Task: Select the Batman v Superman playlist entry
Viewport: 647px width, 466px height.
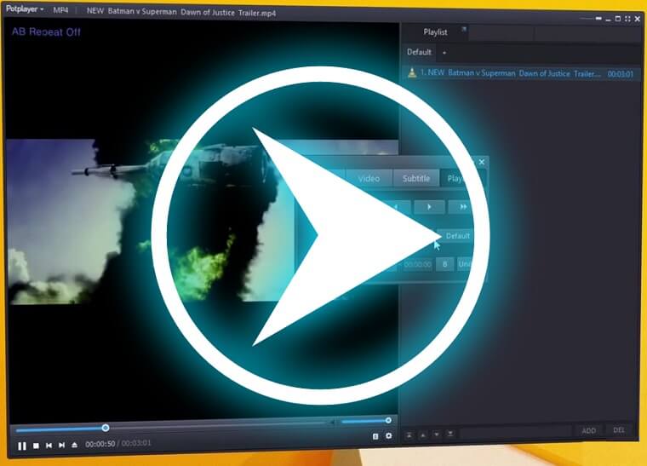Action: pos(522,73)
